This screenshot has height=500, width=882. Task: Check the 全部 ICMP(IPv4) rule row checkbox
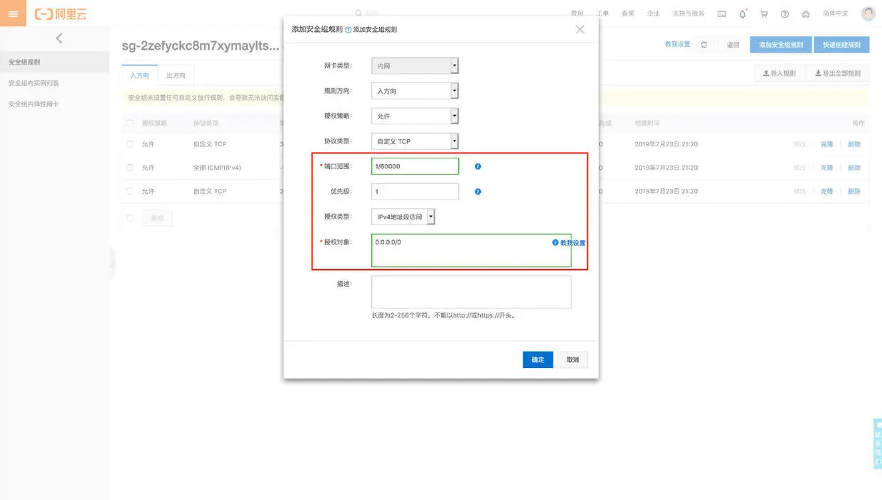point(129,168)
